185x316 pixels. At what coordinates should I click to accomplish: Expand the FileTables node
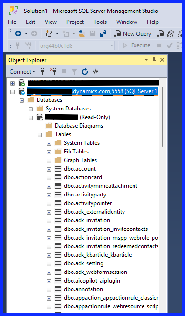pyautogui.click(x=49, y=152)
